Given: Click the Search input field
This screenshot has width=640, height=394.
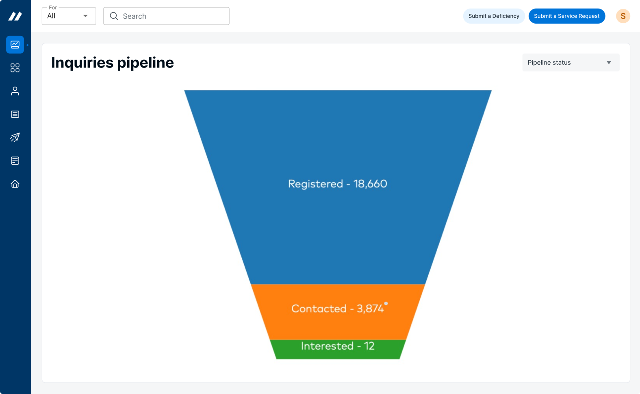Looking at the screenshot, I should click(x=166, y=16).
